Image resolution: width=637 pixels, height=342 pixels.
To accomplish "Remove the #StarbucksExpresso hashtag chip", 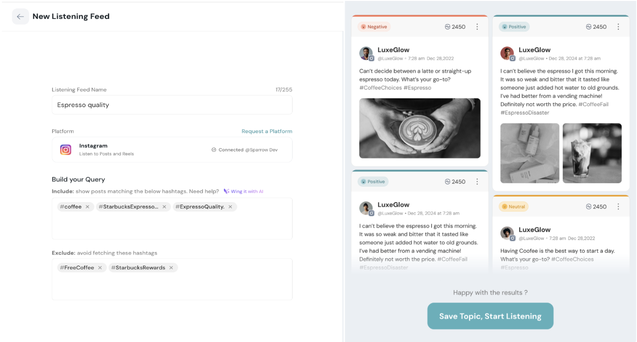I will coord(164,207).
